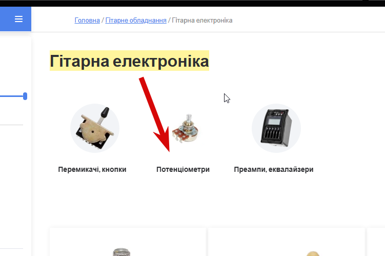This screenshot has width=385, height=256.
Task: Open the preamp equalizer category image
Action: 276,128
